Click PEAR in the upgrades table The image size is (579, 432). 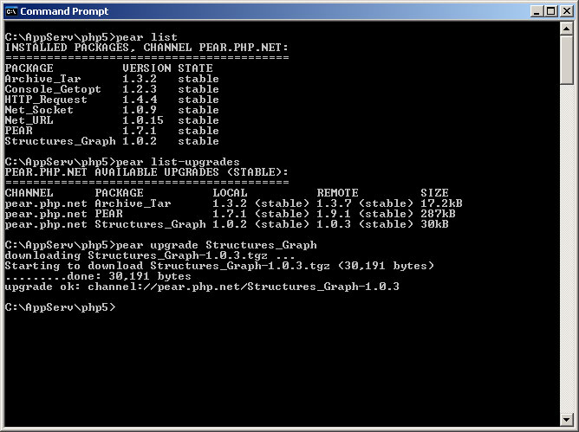(x=108, y=214)
